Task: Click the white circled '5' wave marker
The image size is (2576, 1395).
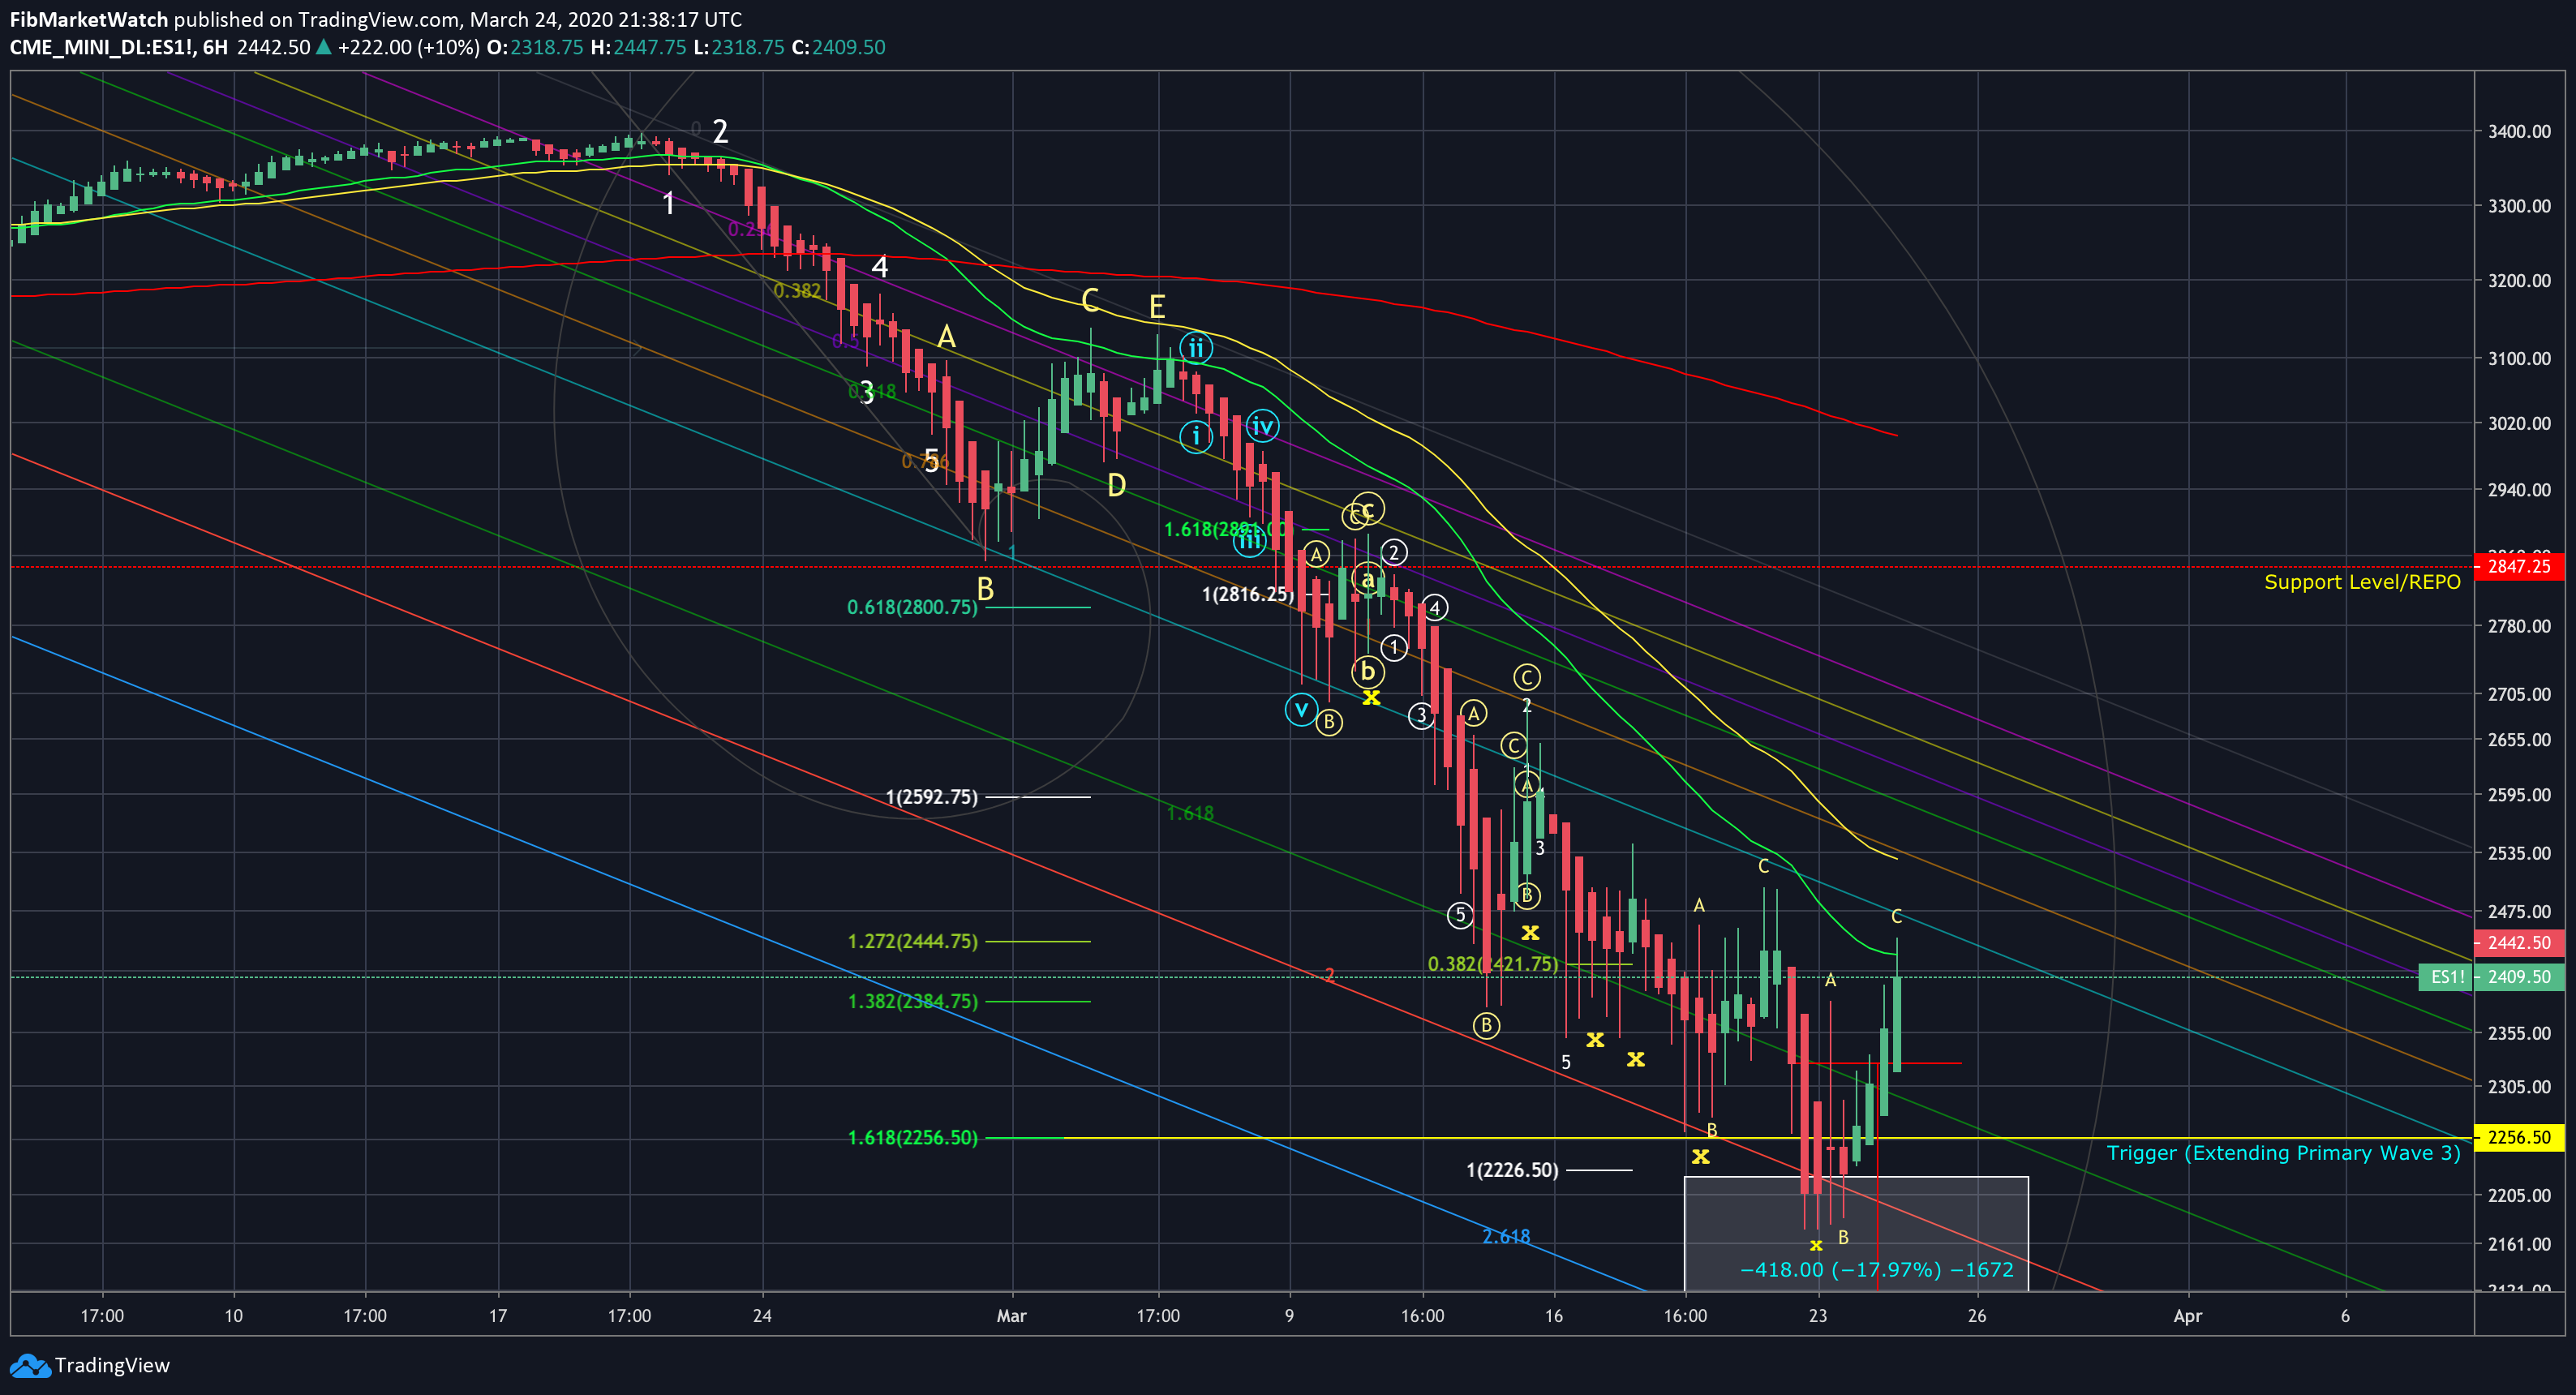Action: coord(1460,914)
